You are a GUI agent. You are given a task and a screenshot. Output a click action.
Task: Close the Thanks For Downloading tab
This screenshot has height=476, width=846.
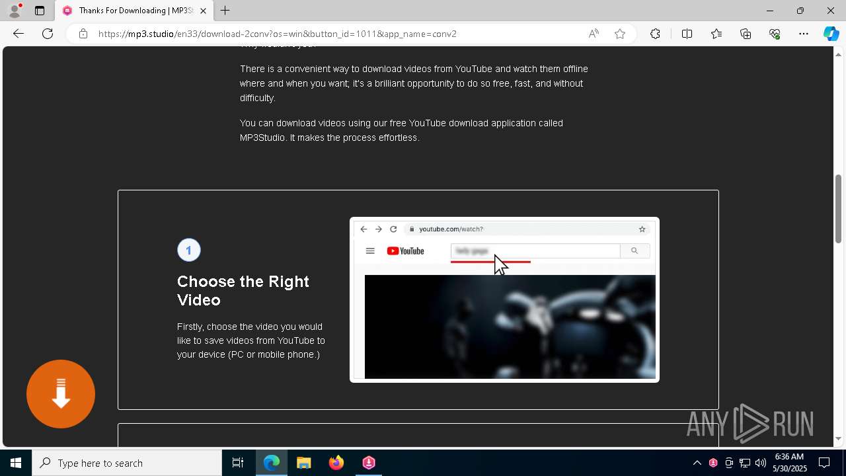[203, 11]
